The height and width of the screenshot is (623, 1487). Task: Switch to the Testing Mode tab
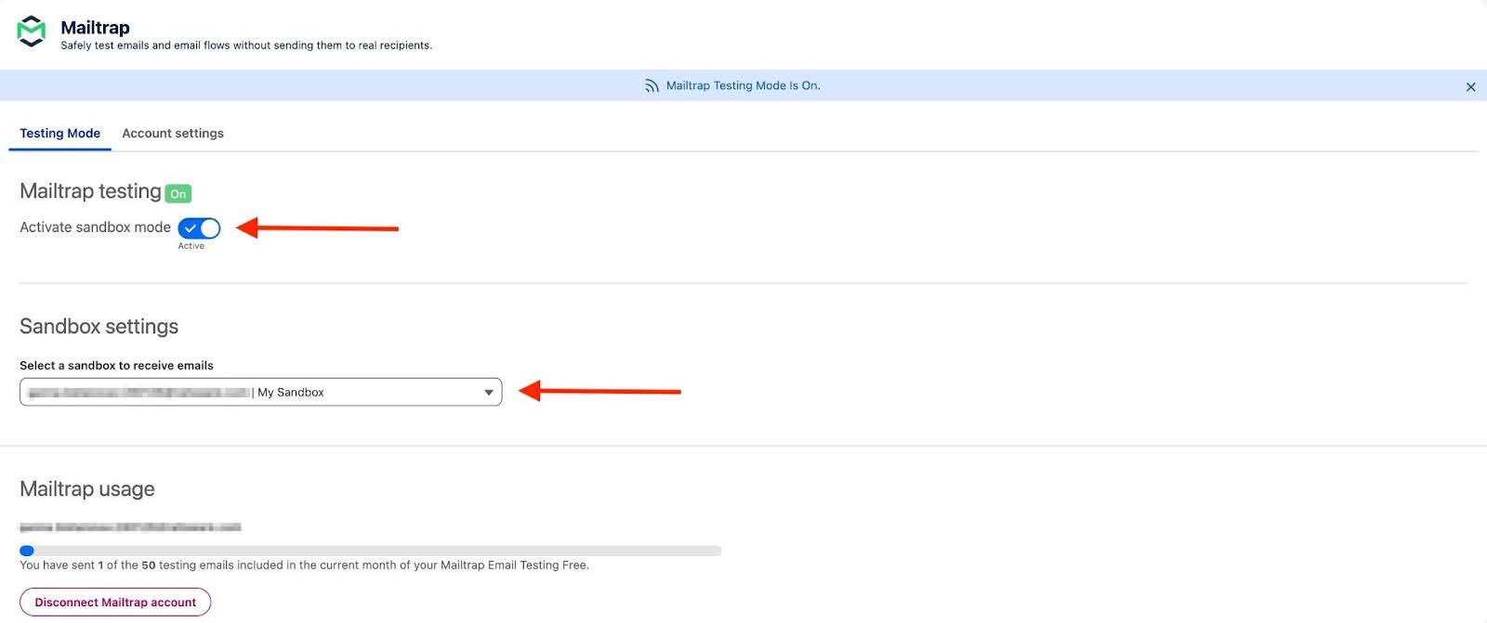(x=60, y=134)
